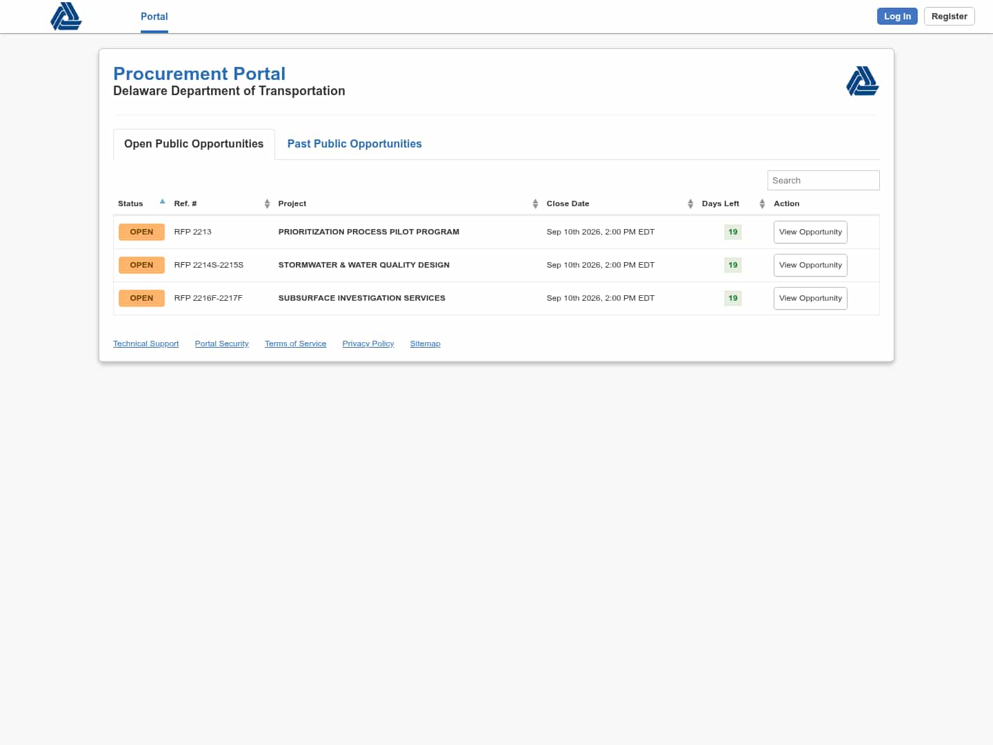
Task: Open the Terms of Service link
Action: click(296, 344)
